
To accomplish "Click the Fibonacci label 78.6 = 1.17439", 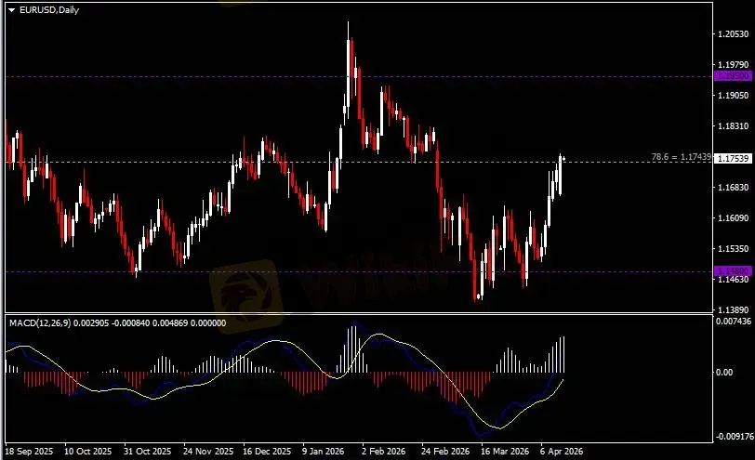I will click(682, 157).
